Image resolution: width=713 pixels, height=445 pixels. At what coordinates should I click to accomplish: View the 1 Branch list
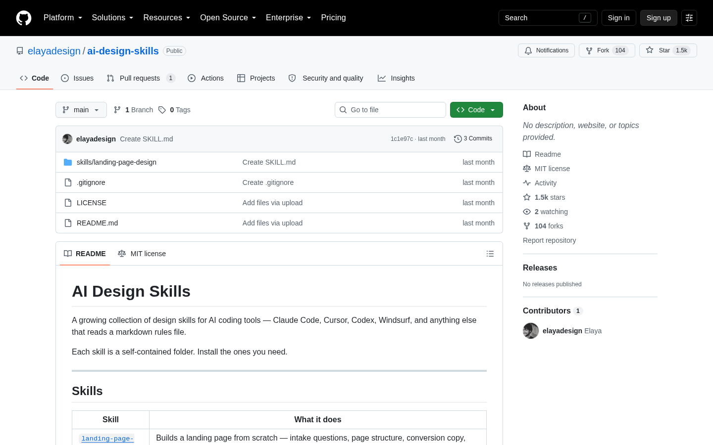click(133, 110)
